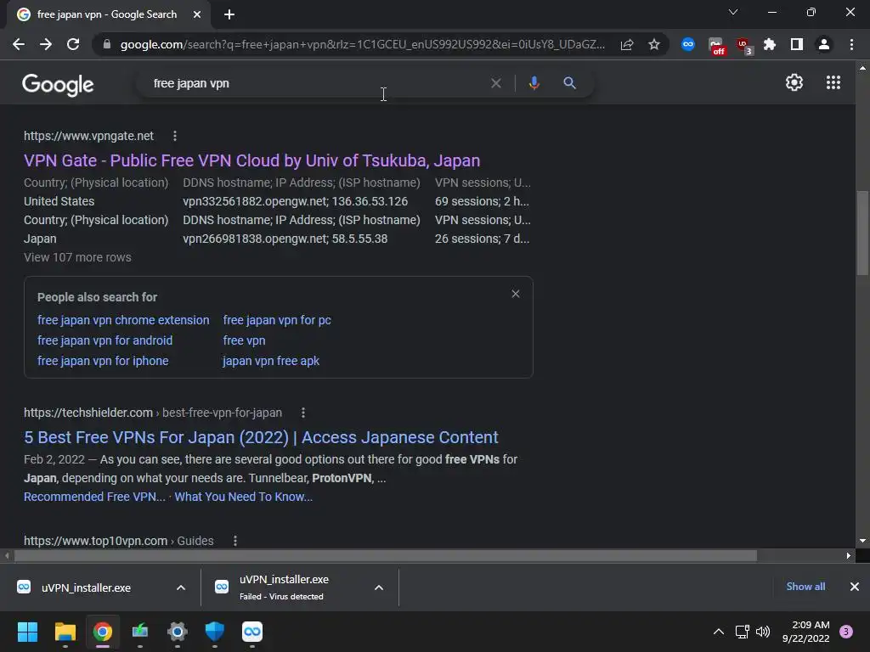
Task: Open the Extensions puzzle-piece menu
Action: coord(770,44)
